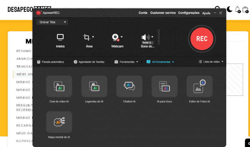Screen dimensions: 250x147
Task: Launch Legendas de IA tool
Action: click(94, 86)
